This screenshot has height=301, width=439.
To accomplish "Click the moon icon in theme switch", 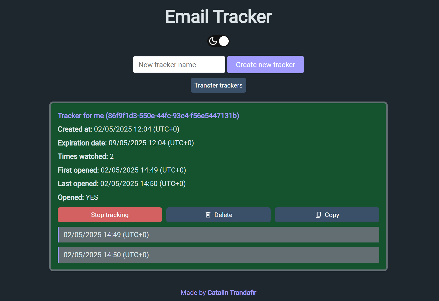I will (213, 41).
